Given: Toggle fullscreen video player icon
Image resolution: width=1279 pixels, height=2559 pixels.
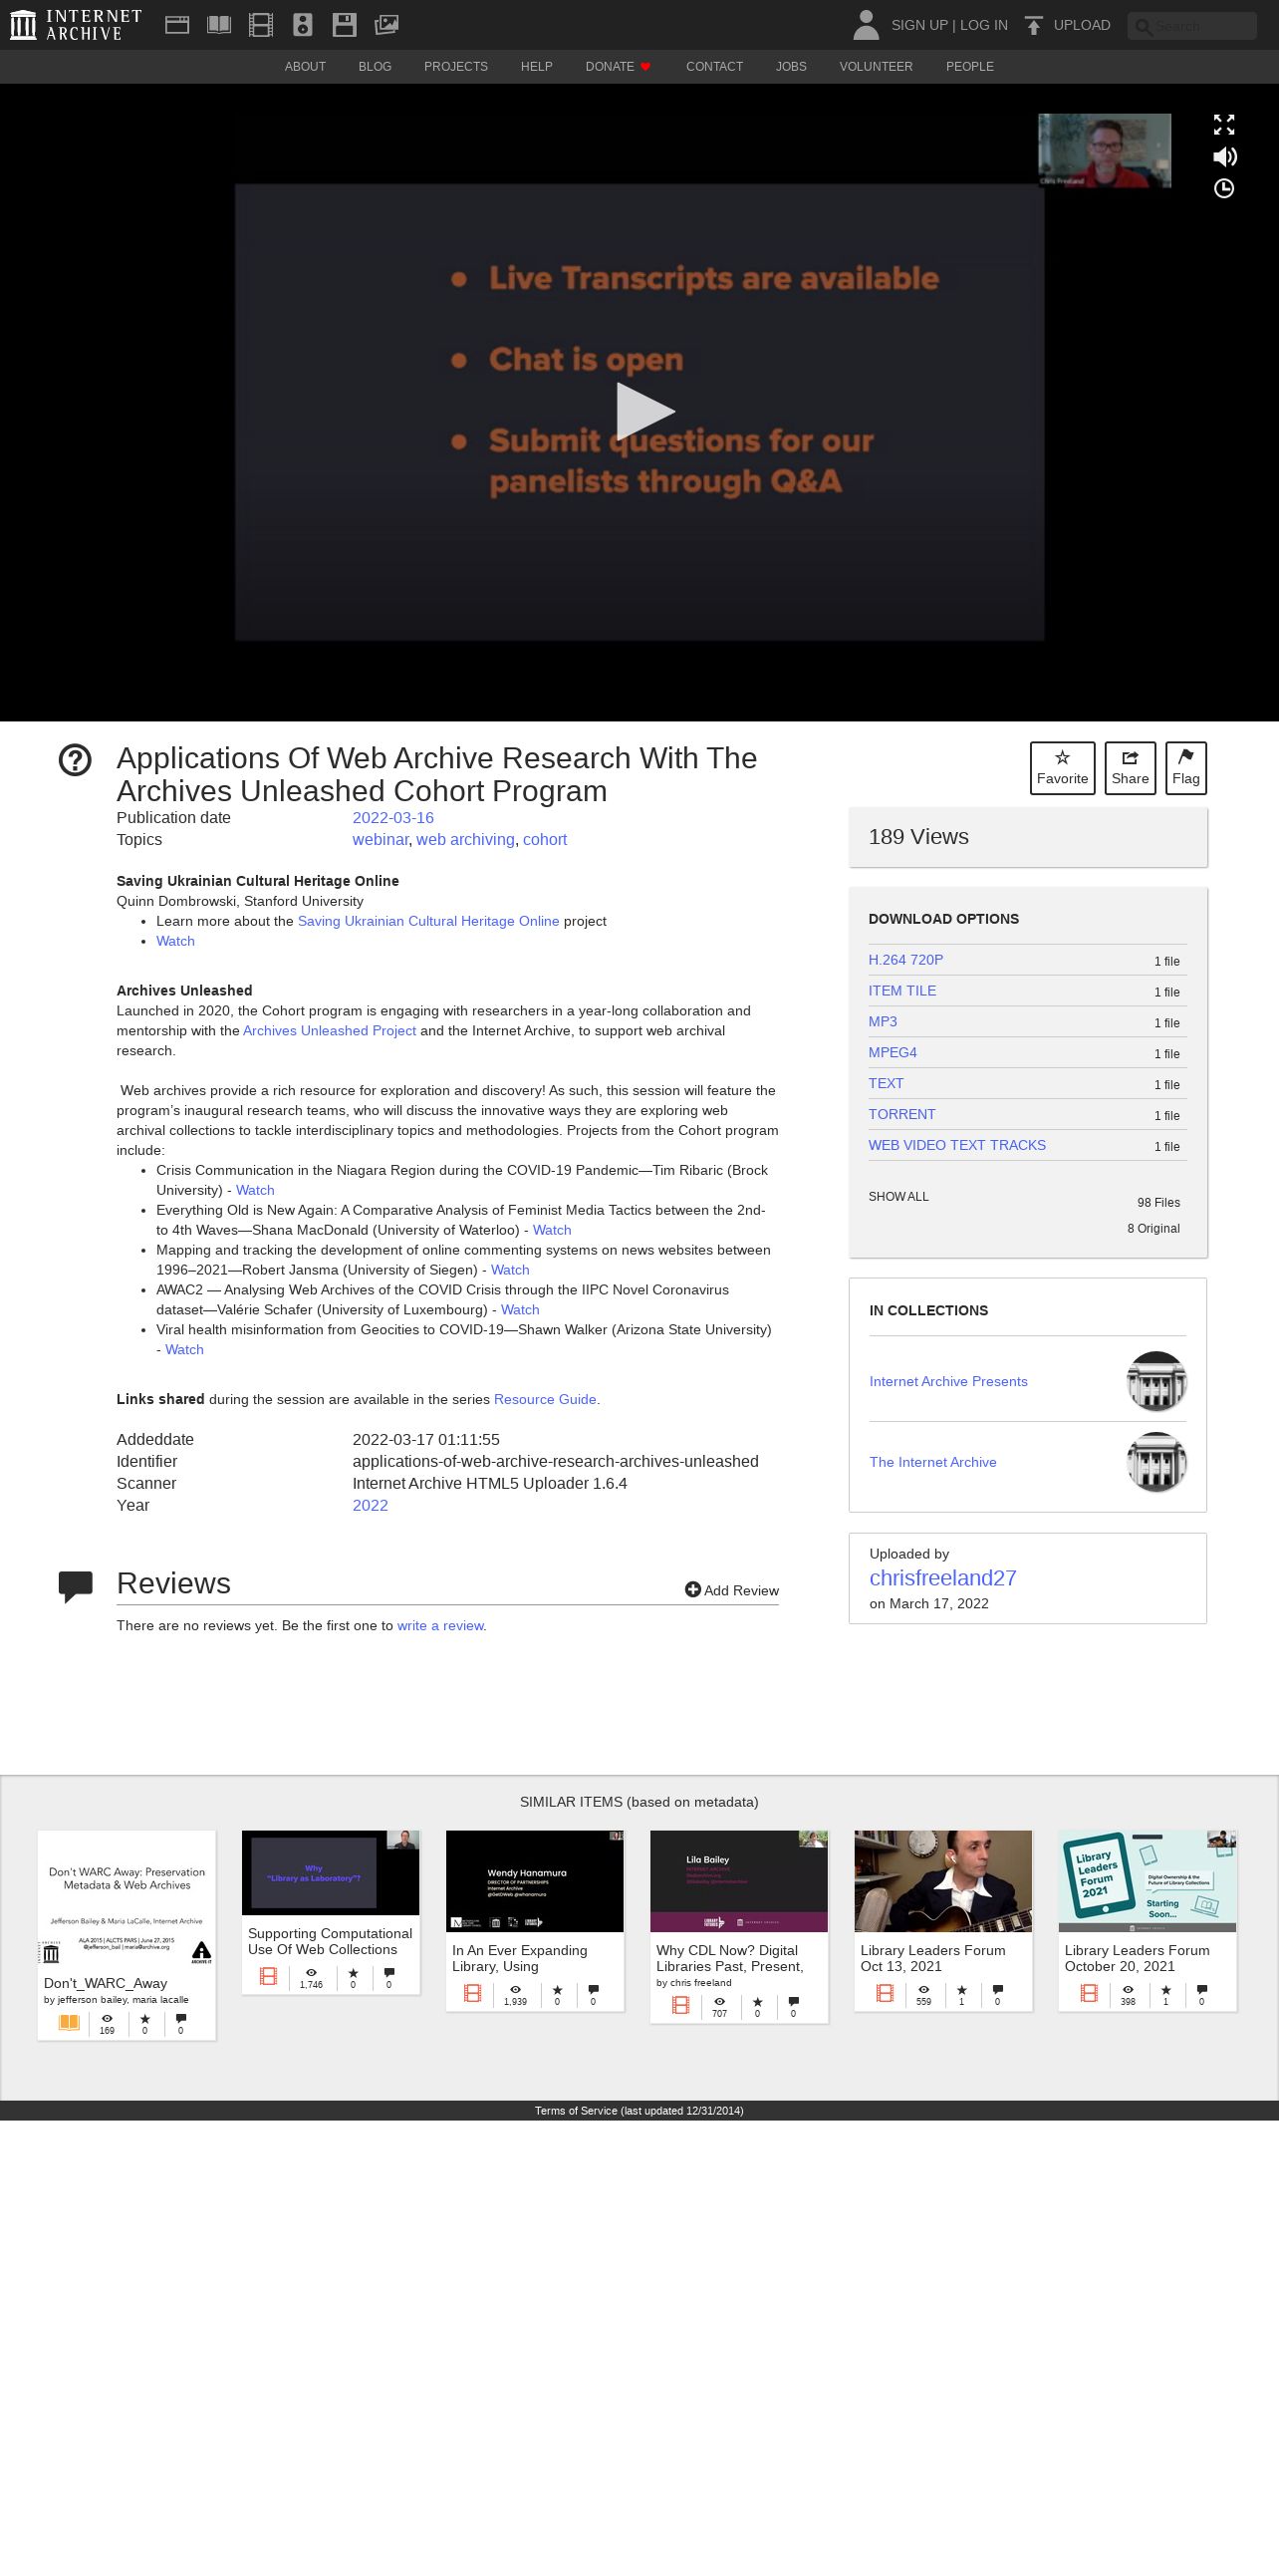Looking at the screenshot, I should pyautogui.click(x=1224, y=125).
